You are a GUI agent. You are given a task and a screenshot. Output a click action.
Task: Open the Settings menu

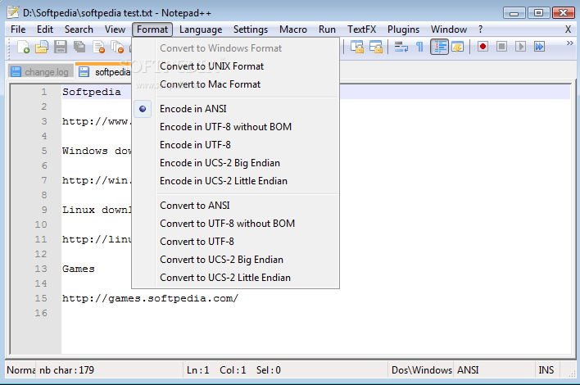point(251,29)
